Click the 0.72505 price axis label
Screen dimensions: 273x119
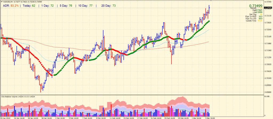click(268, 29)
